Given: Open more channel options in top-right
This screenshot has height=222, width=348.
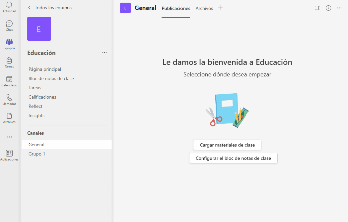Looking at the screenshot, I should [339, 8].
